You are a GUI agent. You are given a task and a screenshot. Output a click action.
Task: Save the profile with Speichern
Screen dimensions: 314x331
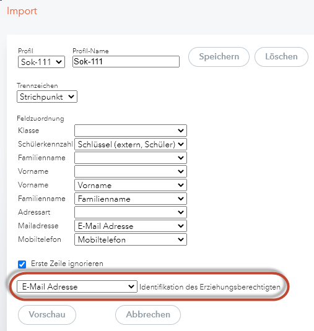219,57
